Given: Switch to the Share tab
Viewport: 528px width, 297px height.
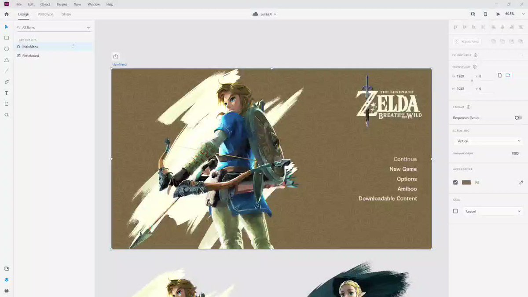Looking at the screenshot, I should (x=66, y=14).
